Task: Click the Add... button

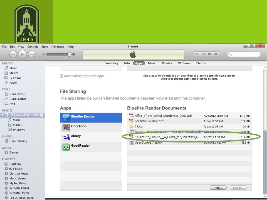Action: [218, 187]
